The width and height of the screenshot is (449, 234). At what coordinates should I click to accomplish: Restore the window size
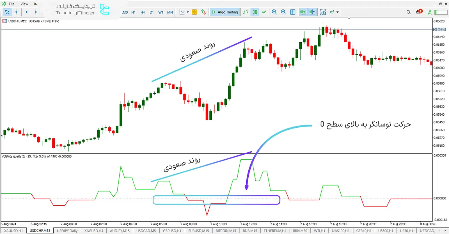[440, 4]
